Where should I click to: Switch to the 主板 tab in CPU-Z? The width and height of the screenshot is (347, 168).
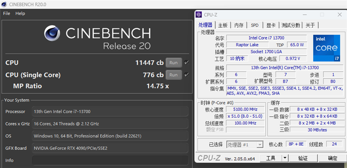[x=223, y=25]
